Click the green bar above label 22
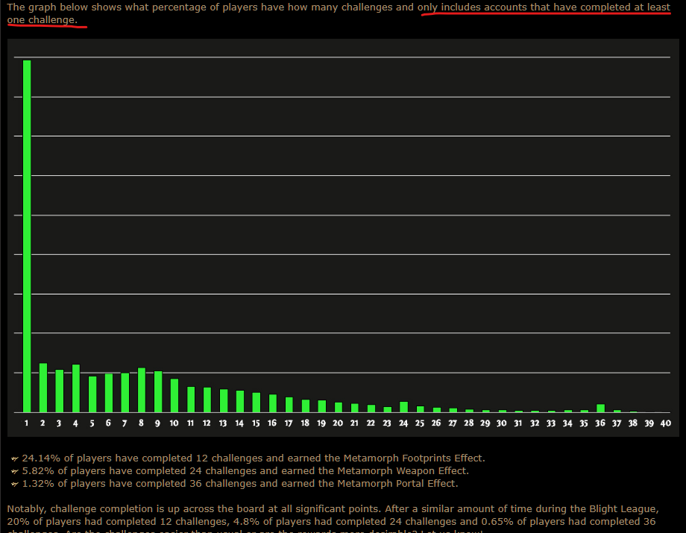This screenshot has height=533, width=686. 371,409
